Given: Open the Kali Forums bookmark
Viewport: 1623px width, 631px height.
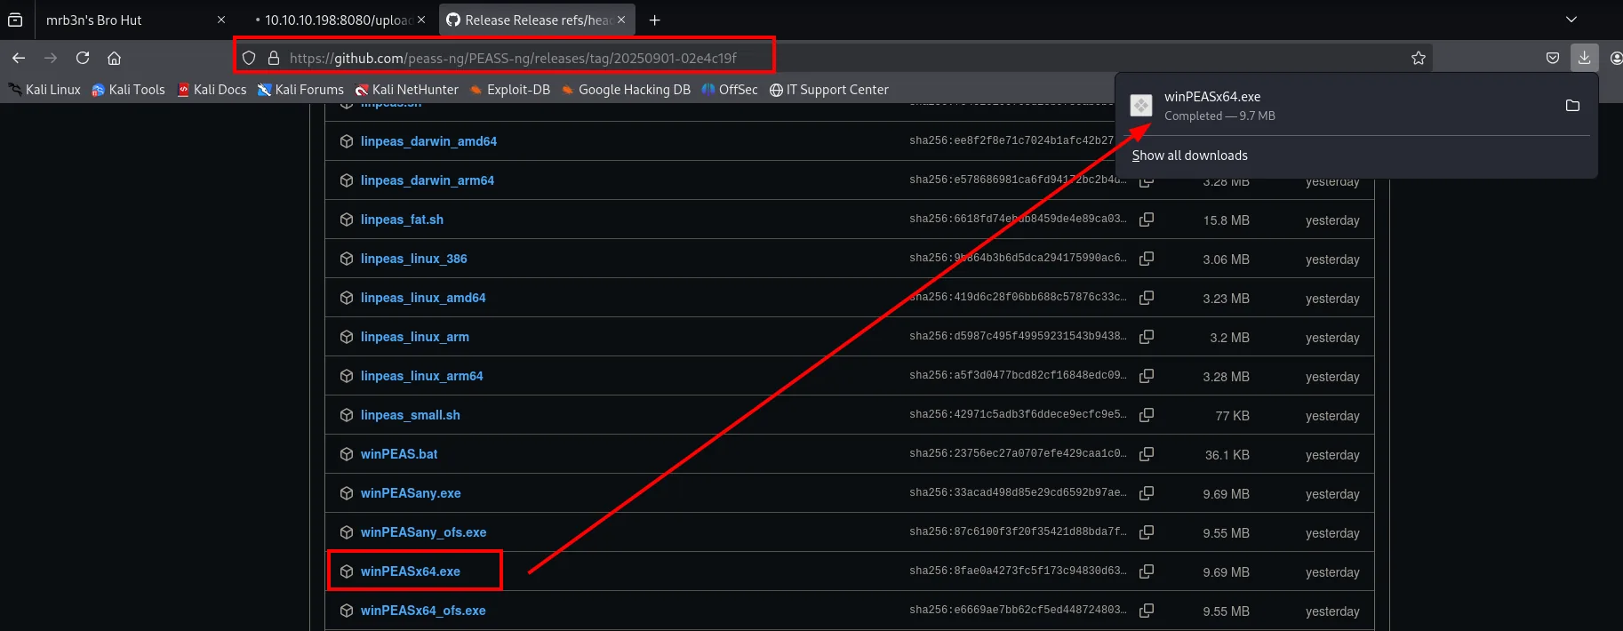Looking at the screenshot, I should pos(300,90).
